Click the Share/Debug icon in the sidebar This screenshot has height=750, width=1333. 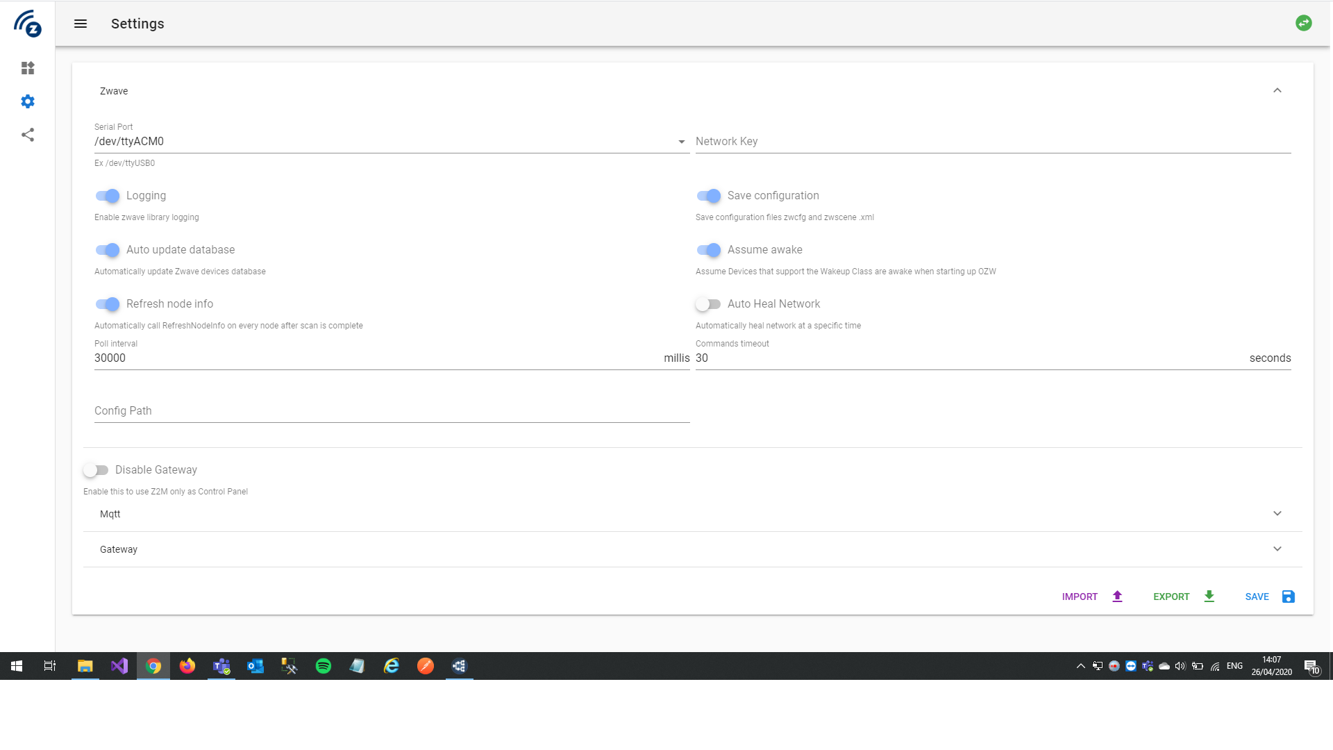(x=28, y=135)
